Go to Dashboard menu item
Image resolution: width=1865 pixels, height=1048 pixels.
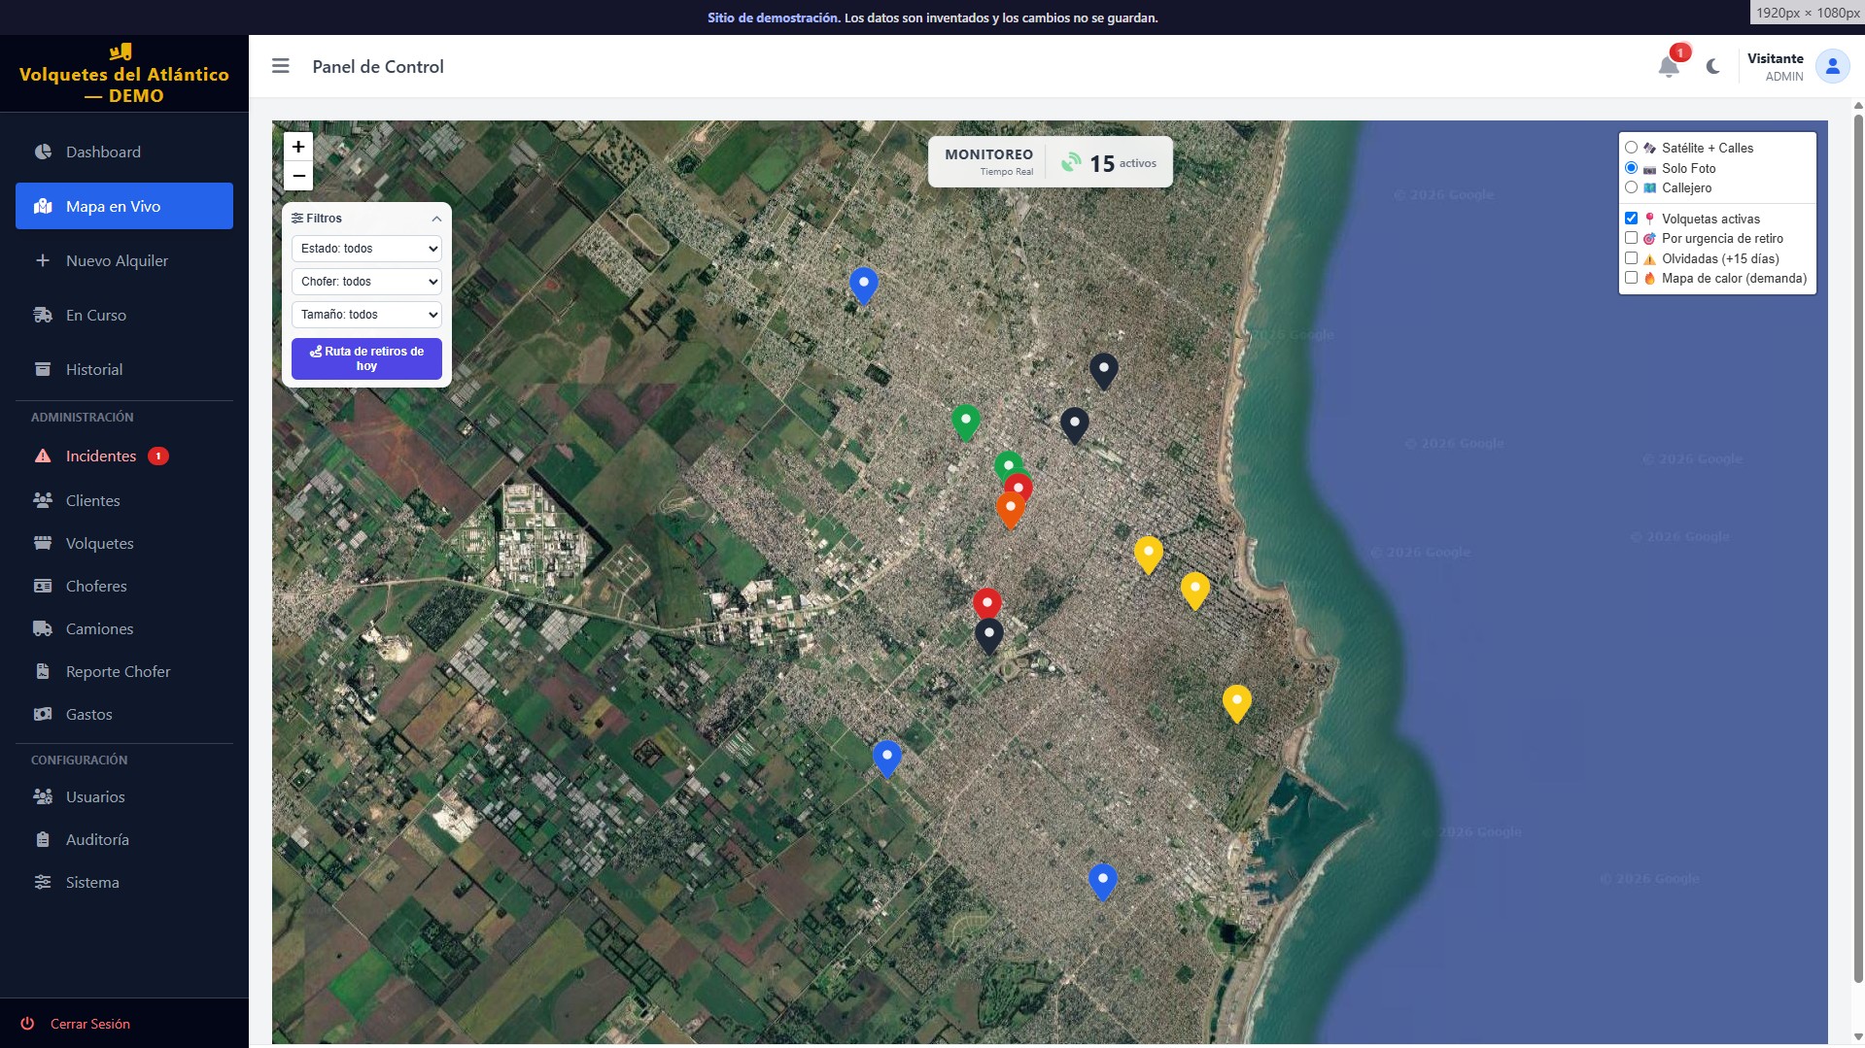pyautogui.click(x=124, y=152)
